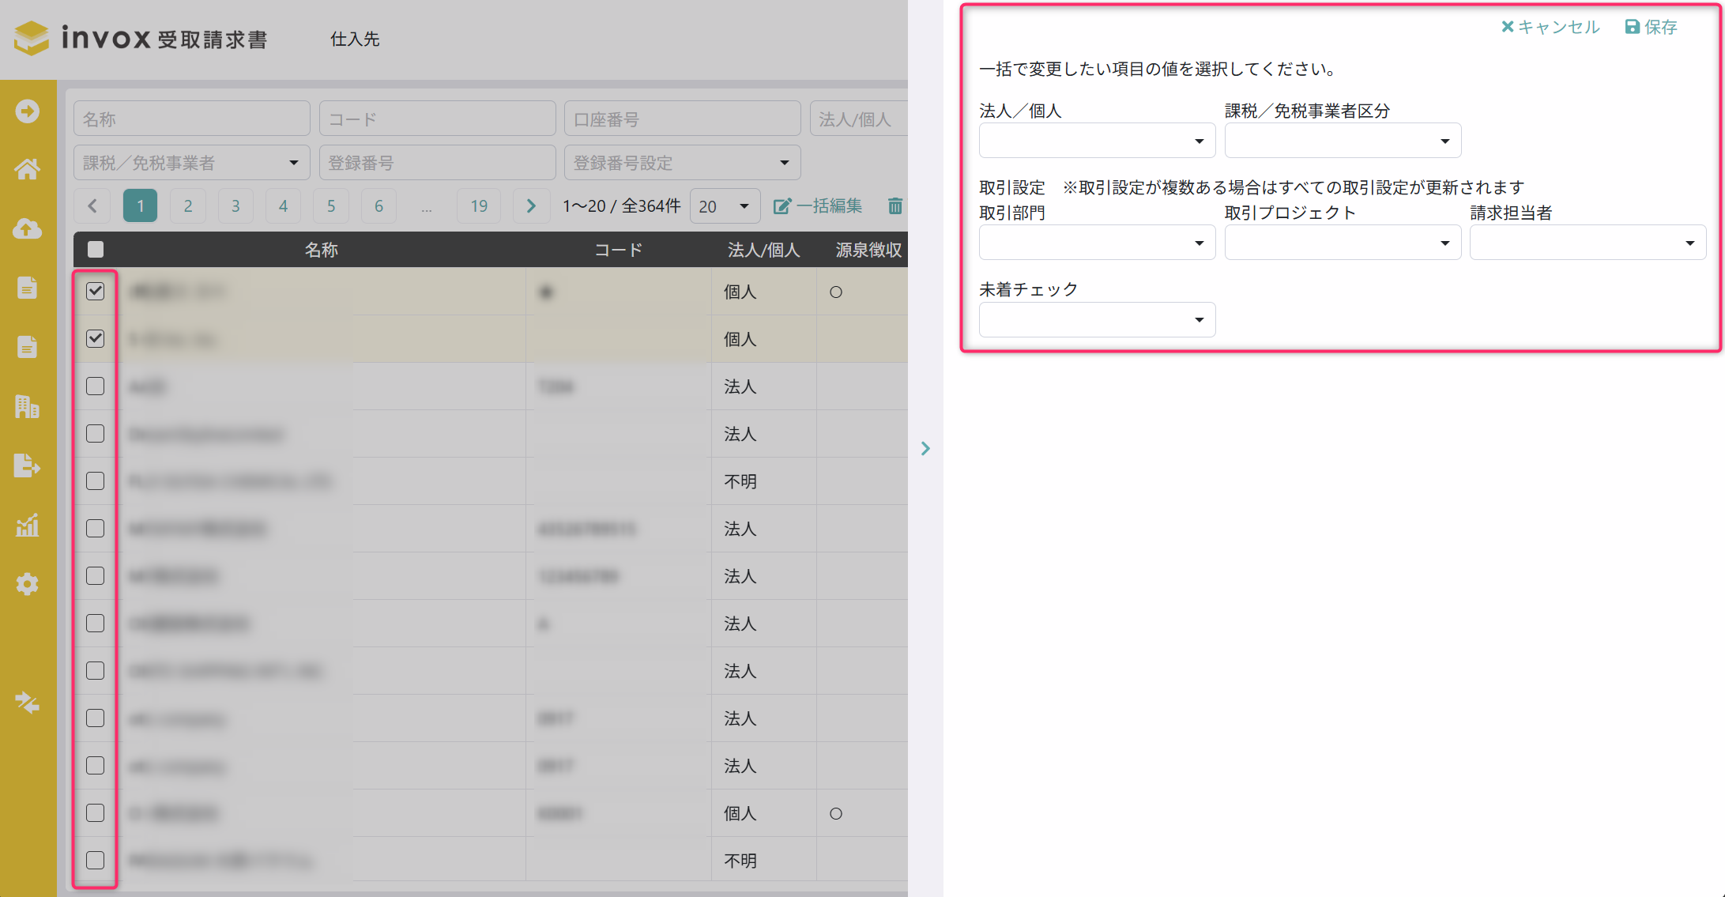Check the last 不明 row checkbox
Image resolution: width=1725 pixels, height=897 pixels.
[x=96, y=860]
